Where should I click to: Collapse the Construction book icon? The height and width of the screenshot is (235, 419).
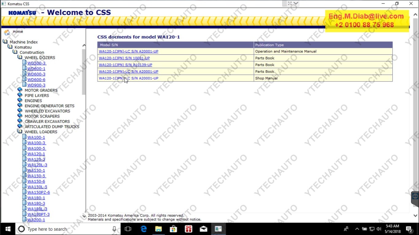(15, 52)
